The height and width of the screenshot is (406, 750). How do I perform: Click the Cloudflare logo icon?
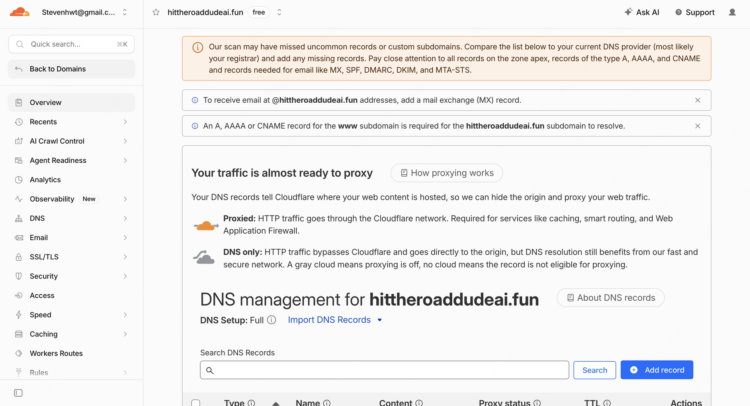pyautogui.click(x=19, y=12)
